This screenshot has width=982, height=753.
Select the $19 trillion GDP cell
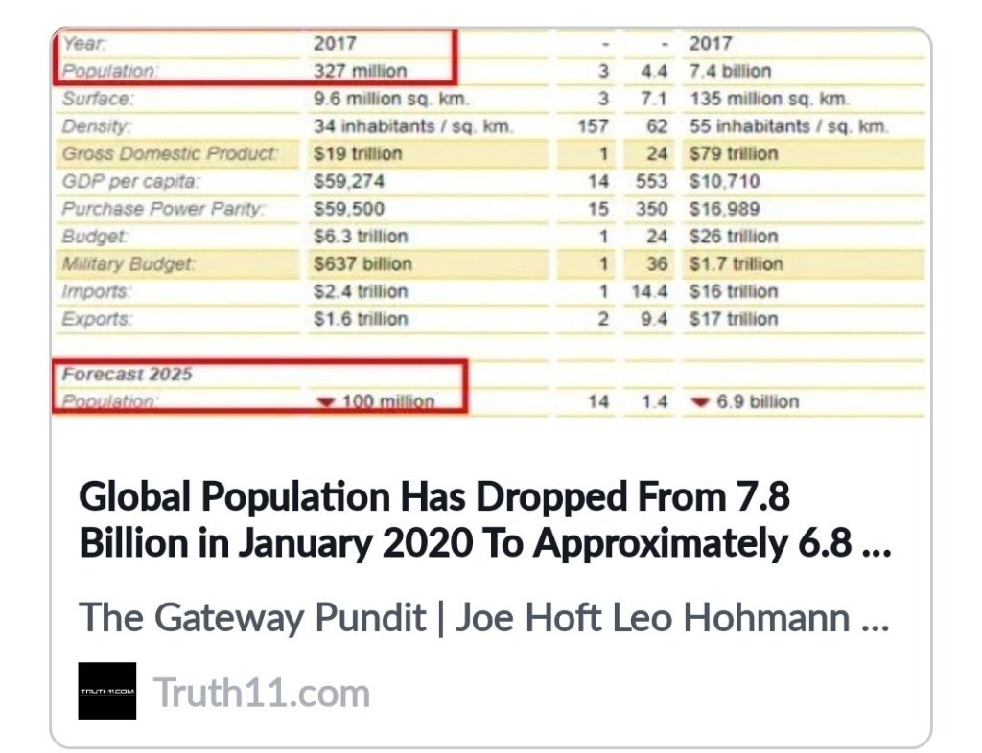[358, 153]
